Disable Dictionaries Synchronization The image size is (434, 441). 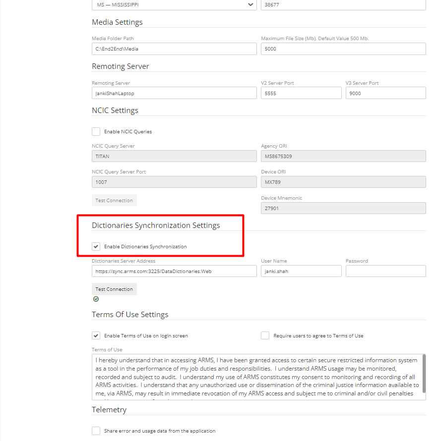[x=96, y=246]
